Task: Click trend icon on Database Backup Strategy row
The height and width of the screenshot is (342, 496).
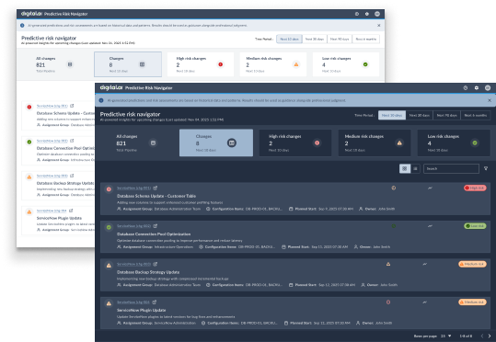Action: [x=424, y=264]
